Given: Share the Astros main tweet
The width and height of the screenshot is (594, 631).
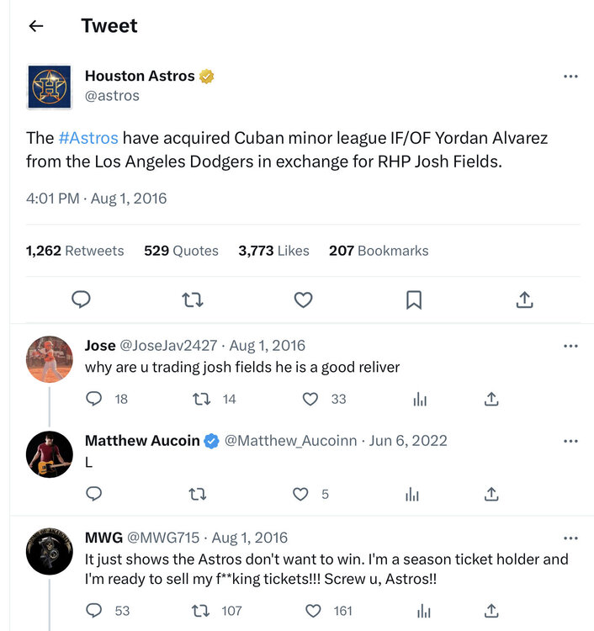Looking at the screenshot, I should tap(524, 300).
